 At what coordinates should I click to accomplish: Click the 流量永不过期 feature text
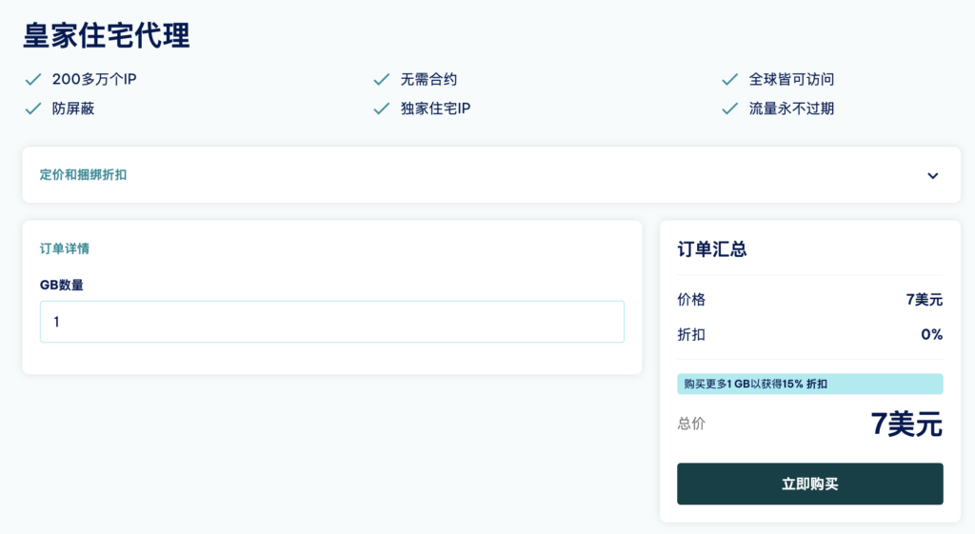click(x=791, y=109)
